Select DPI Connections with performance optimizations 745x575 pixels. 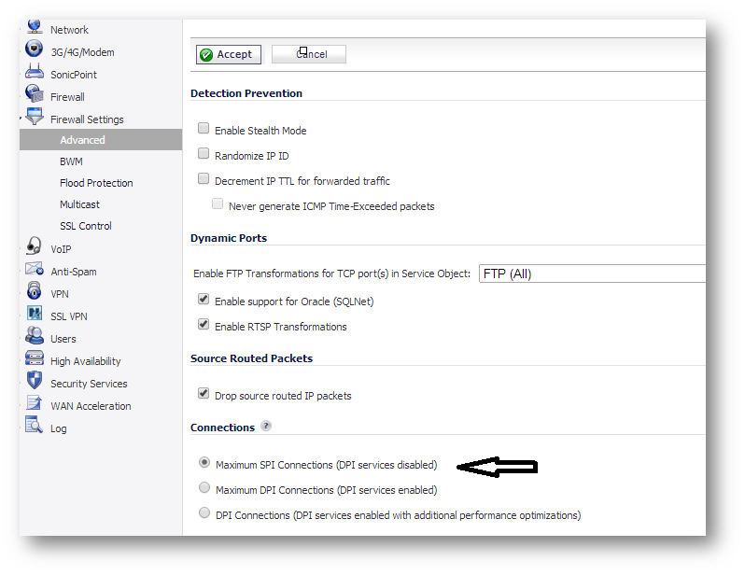204,512
